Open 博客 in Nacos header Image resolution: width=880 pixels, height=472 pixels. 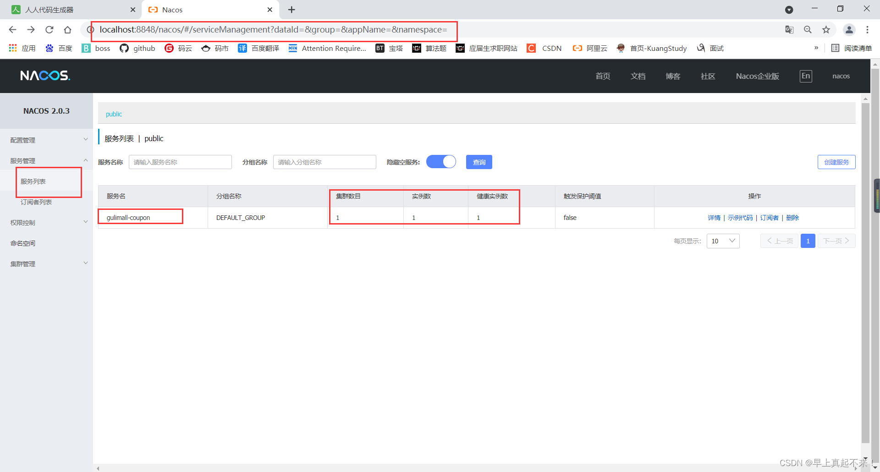point(673,76)
